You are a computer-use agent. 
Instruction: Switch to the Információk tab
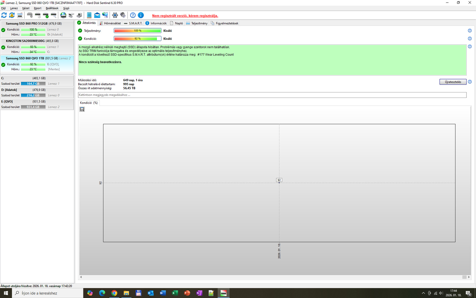coord(156,23)
